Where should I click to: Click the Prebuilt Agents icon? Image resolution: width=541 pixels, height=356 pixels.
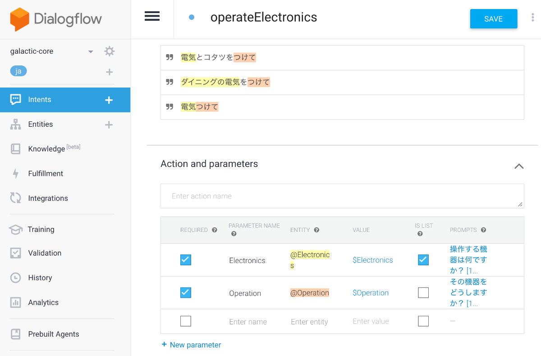(16, 334)
